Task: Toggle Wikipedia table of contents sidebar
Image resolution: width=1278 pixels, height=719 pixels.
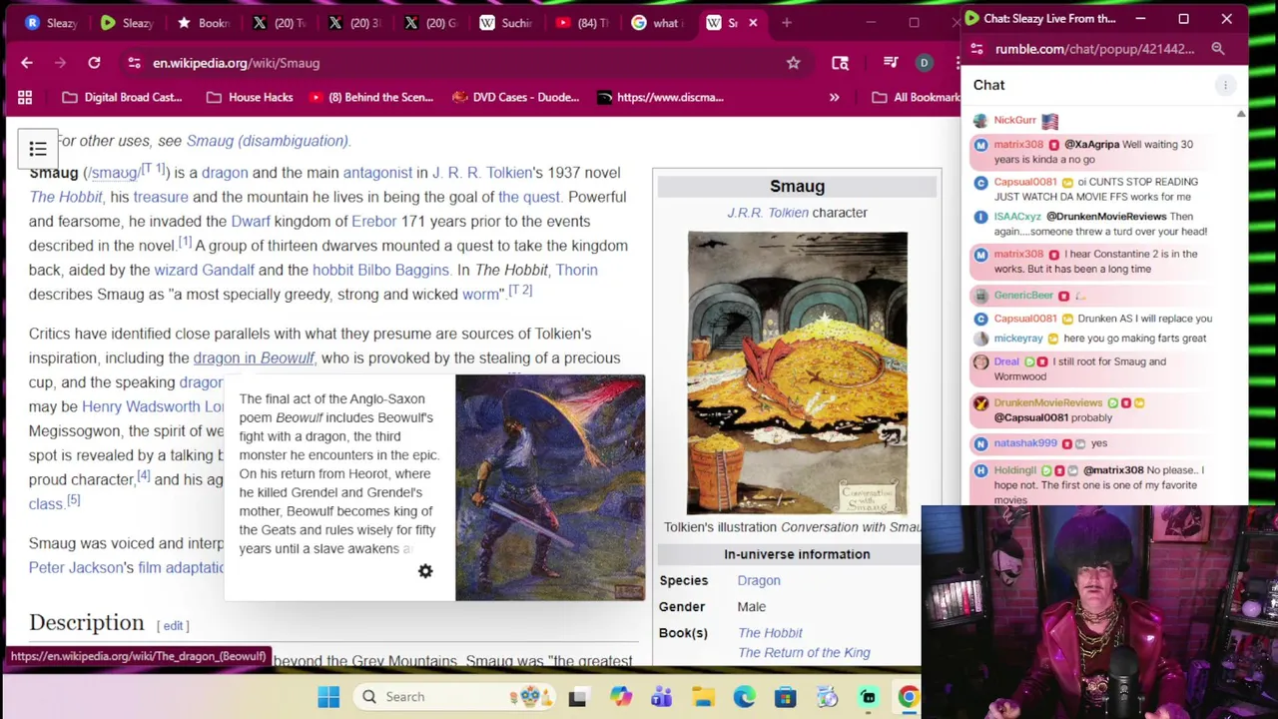Action: (38, 149)
